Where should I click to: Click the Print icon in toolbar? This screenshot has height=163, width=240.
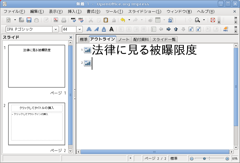(64, 20)
